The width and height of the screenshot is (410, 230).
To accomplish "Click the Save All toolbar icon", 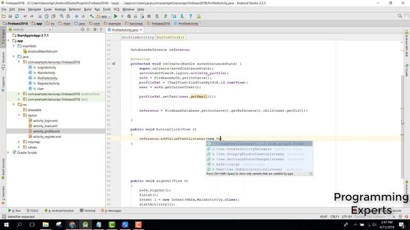I will [10, 16].
